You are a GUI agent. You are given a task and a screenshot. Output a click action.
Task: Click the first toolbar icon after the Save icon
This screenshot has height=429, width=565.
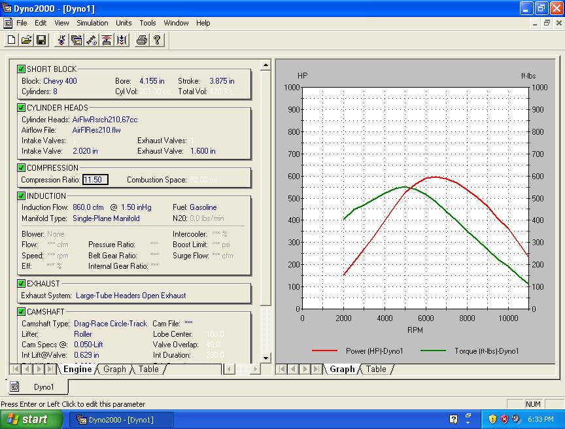(61, 41)
